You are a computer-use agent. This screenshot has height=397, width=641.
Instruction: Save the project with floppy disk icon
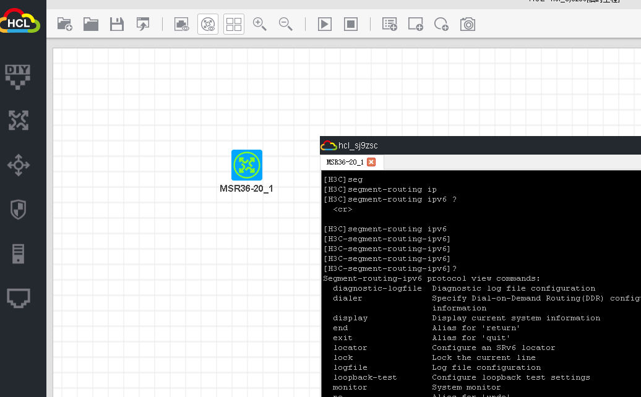[x=117, y=24]
